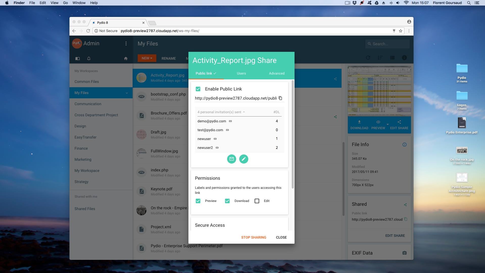Click EDIT SHARE in Shared card
Screen dimensions: 485x273
tap(395, 236)
